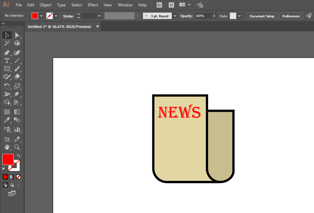Click the red fill swatch in toolbox

(8, 159)
